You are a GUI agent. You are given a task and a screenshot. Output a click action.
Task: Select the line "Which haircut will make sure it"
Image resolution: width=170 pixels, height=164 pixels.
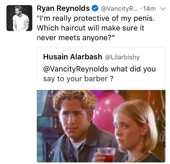[91, 28]
